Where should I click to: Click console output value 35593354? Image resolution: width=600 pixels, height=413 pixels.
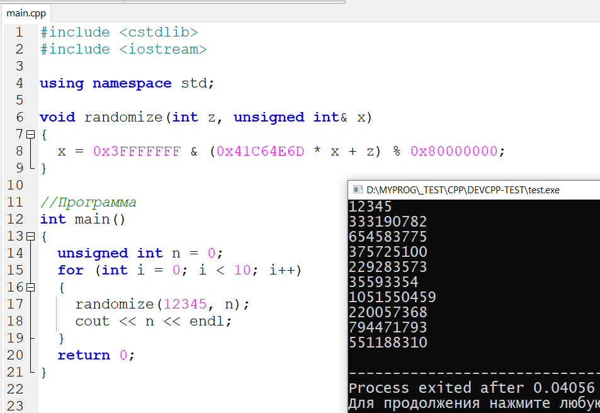click(383, 282)
